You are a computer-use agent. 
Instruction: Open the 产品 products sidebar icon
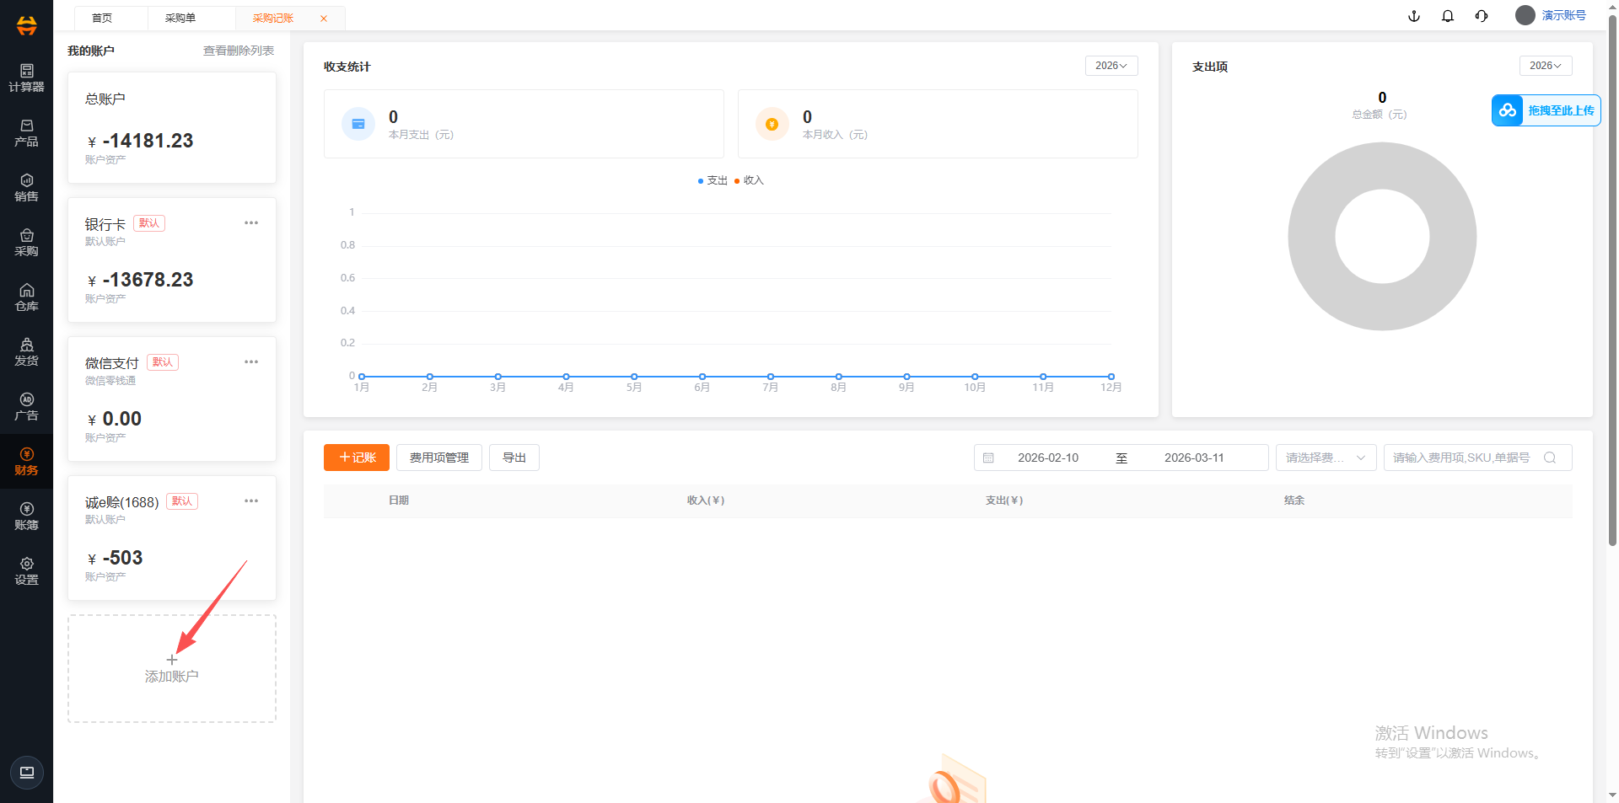point(26,132)
